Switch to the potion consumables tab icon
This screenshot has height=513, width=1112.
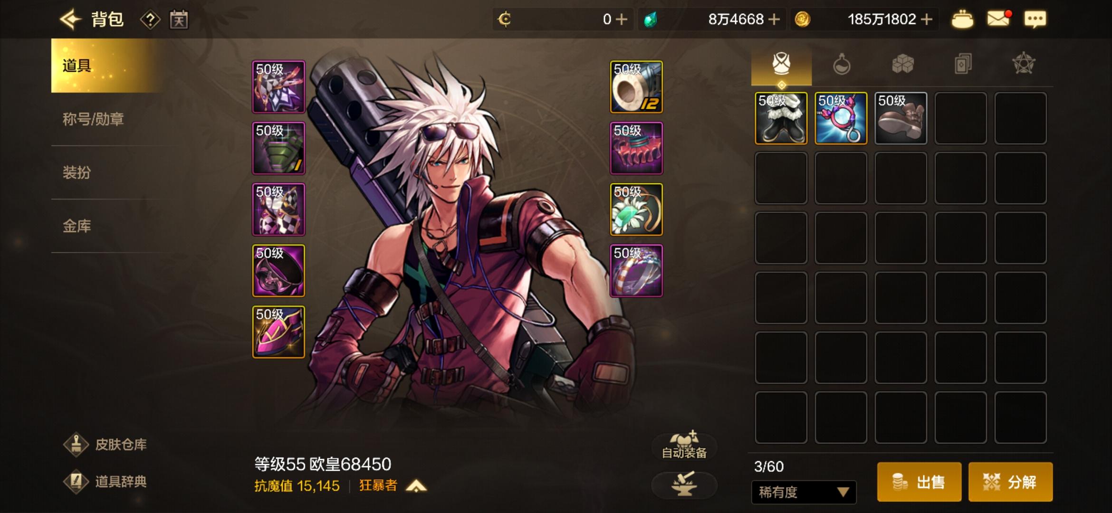click(842, 64)
